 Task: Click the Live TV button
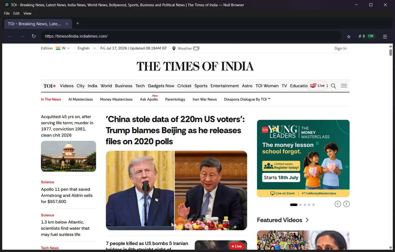317,86
